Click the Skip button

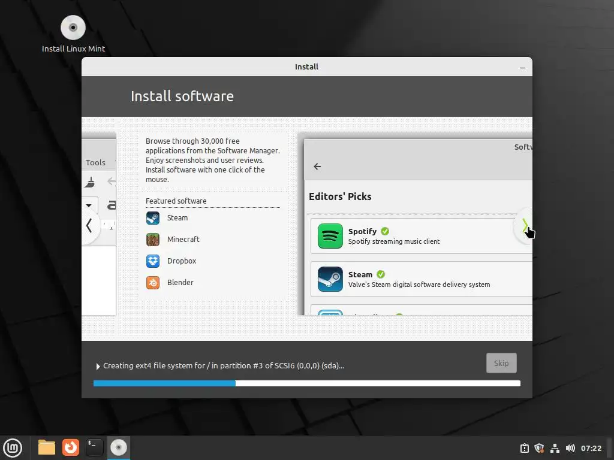click(x=501, y=363)
